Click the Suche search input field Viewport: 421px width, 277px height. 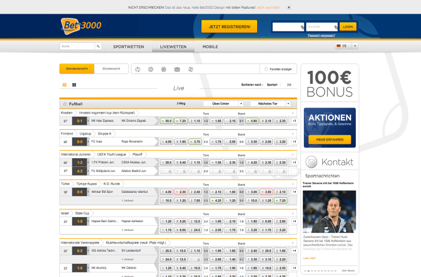click(77, 46)
